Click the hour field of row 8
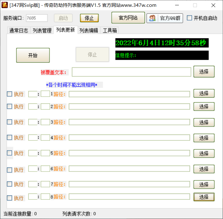The height and width of the screenshot is (219, 223). click(33, 197)
